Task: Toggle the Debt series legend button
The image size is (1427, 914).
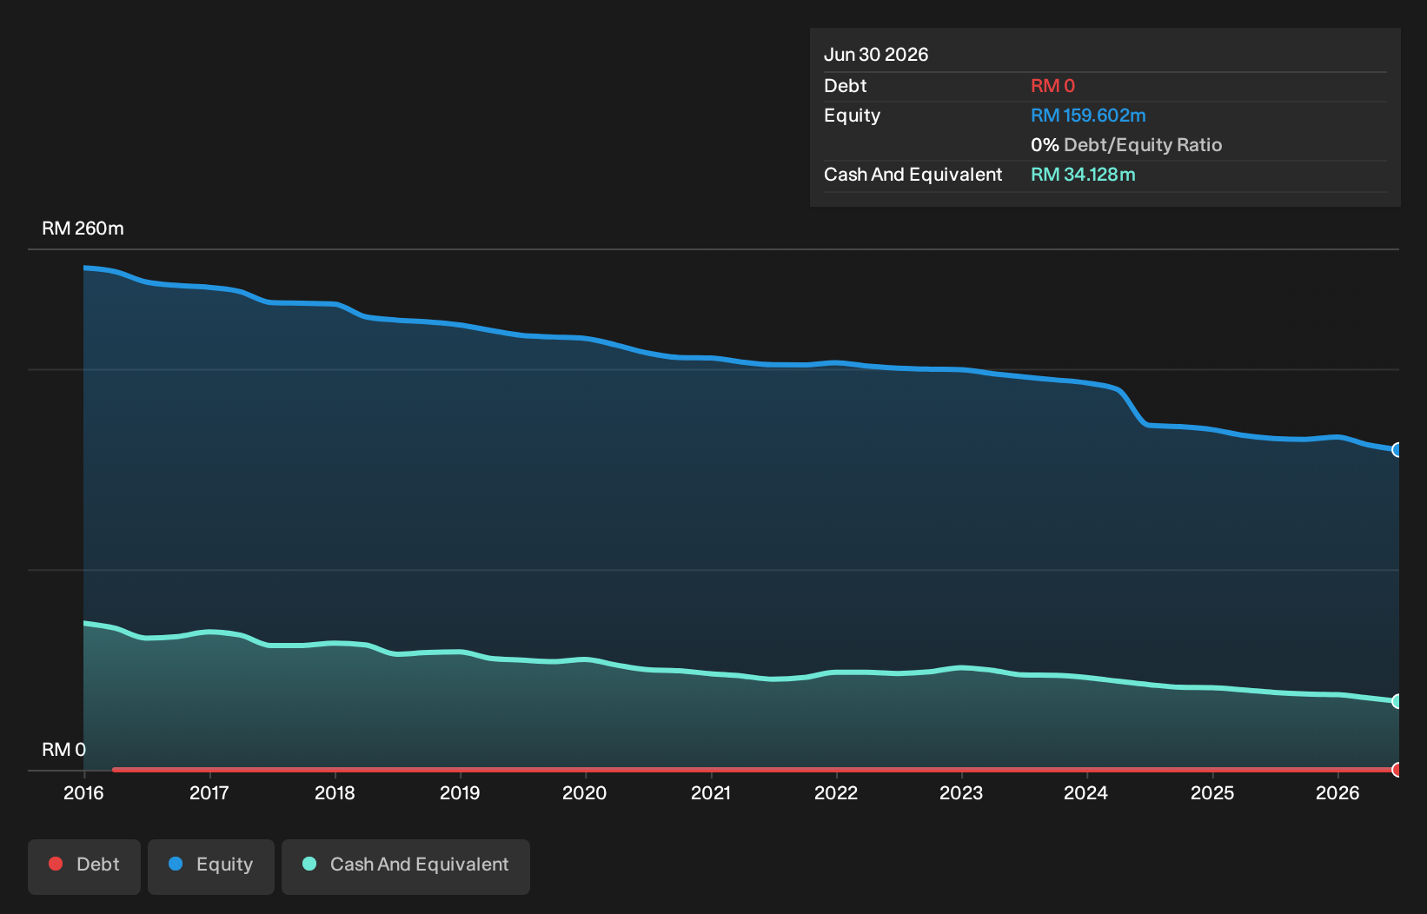Action: pos(84,866)
